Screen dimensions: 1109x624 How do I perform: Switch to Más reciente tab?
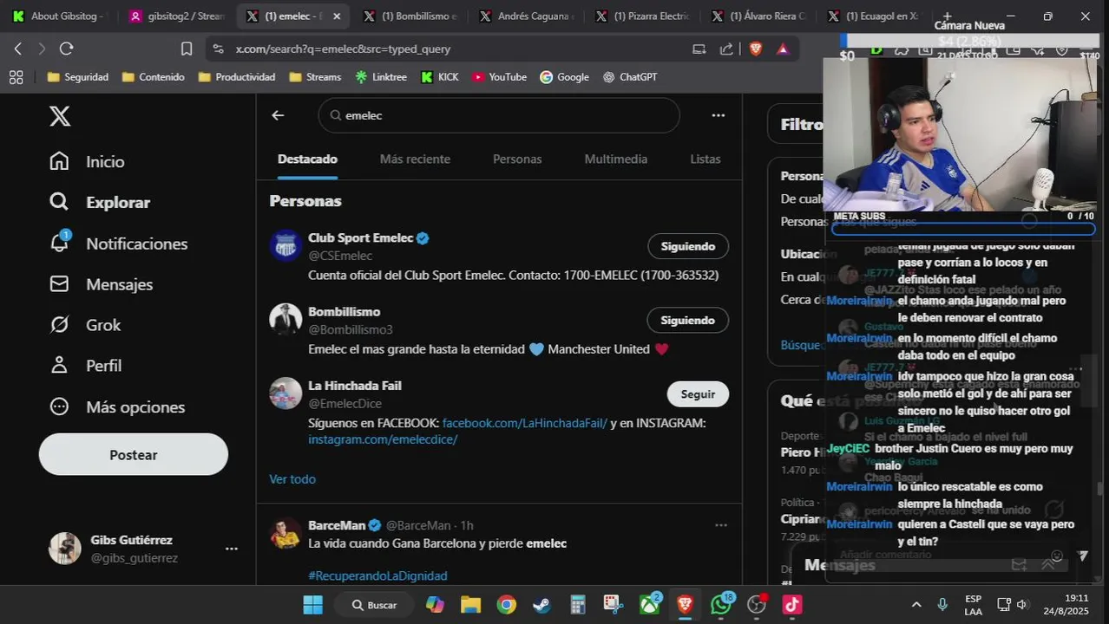[415, 159]
